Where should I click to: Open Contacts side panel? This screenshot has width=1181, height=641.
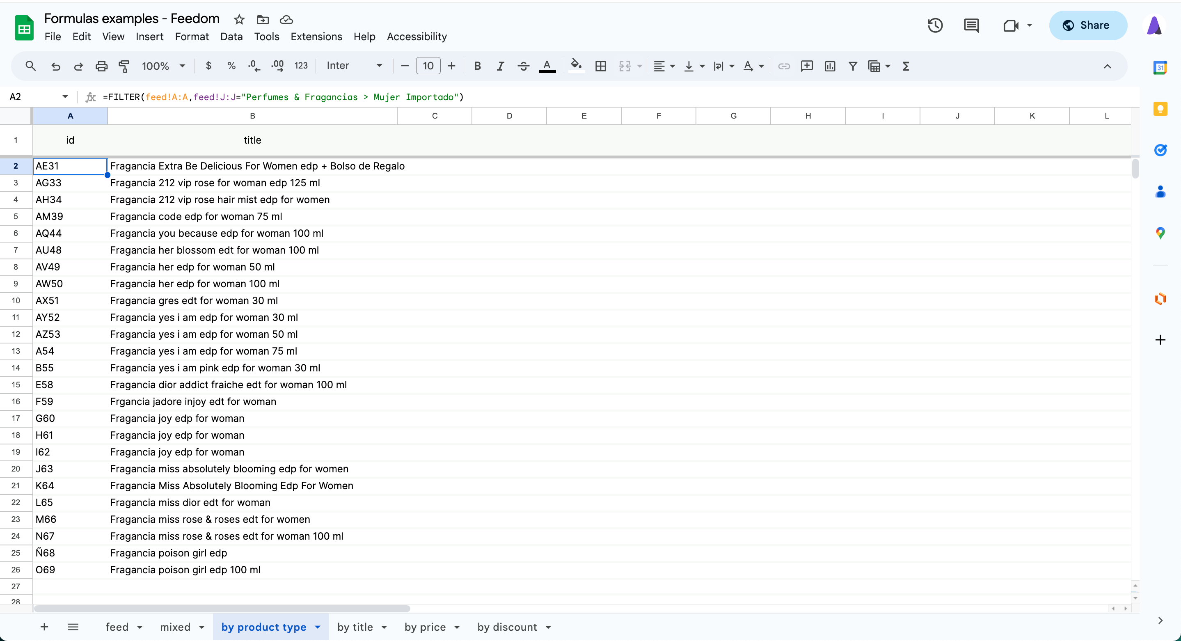[x=1160, y=191]
